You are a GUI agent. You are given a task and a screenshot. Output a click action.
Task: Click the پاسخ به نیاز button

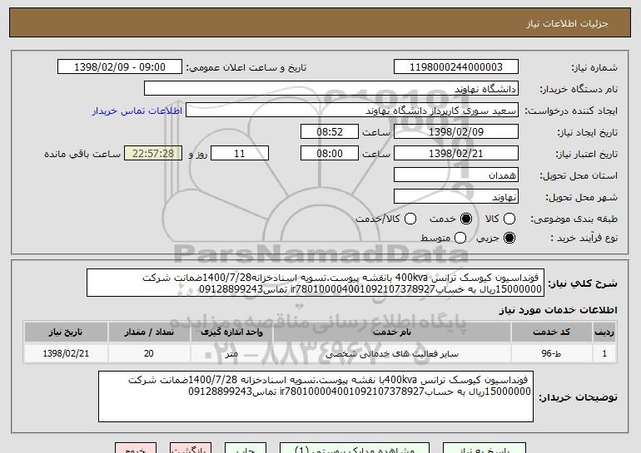pyautogui.click(x=484, y=448)
